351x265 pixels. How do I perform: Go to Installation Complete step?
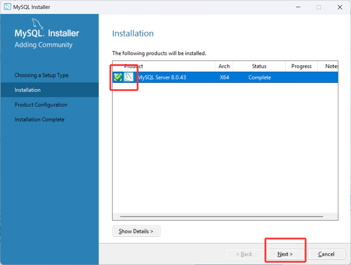click(x=39, y=119)
